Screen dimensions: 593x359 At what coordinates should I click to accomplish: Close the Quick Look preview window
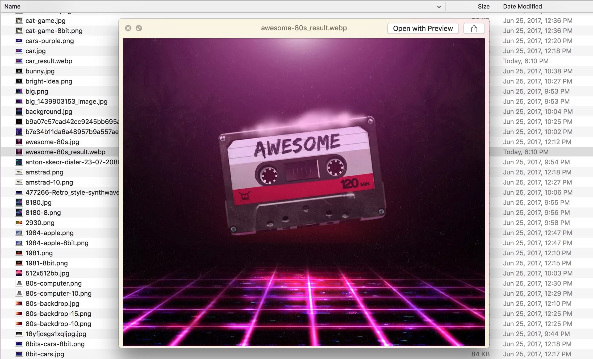(x=128, y=28)
